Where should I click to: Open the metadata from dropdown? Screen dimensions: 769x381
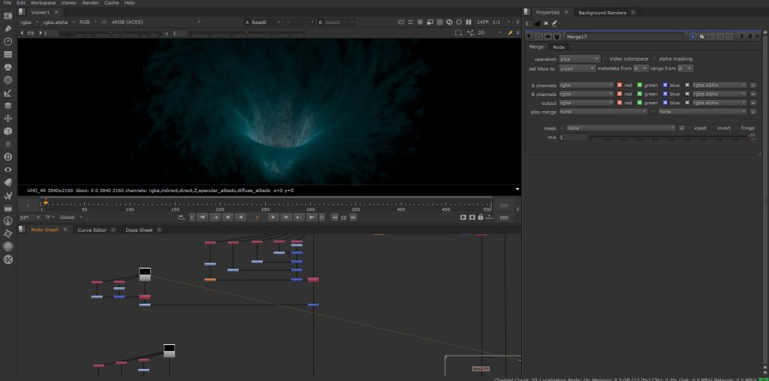pyautogui.click(x=641, y=68)
